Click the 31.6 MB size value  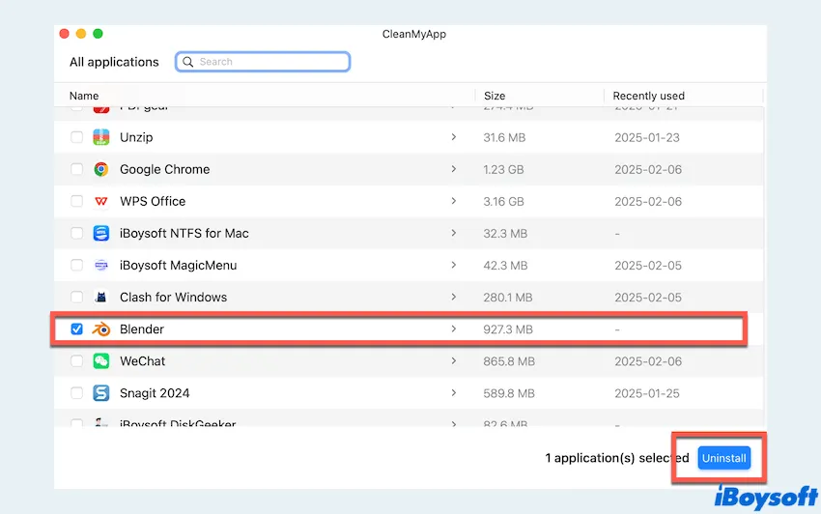tap(504, 138)
